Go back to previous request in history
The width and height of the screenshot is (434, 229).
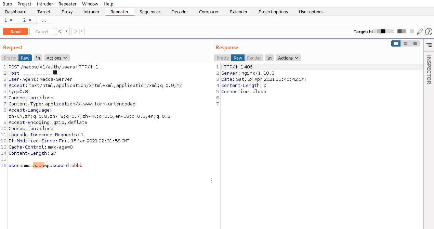[x=60, y=31]
